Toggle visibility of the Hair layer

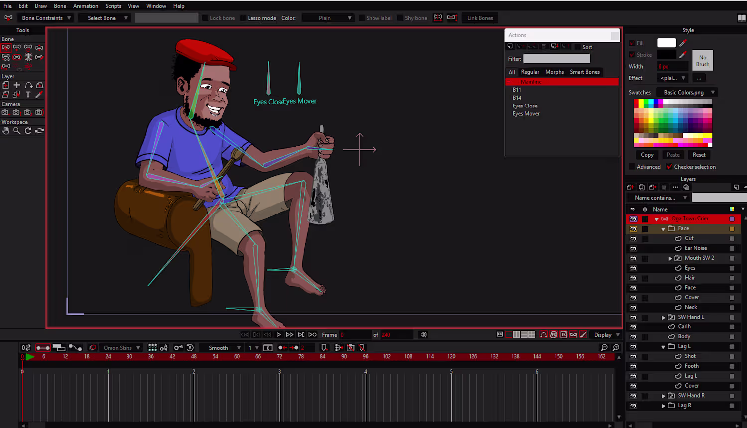tap(633, 278)
